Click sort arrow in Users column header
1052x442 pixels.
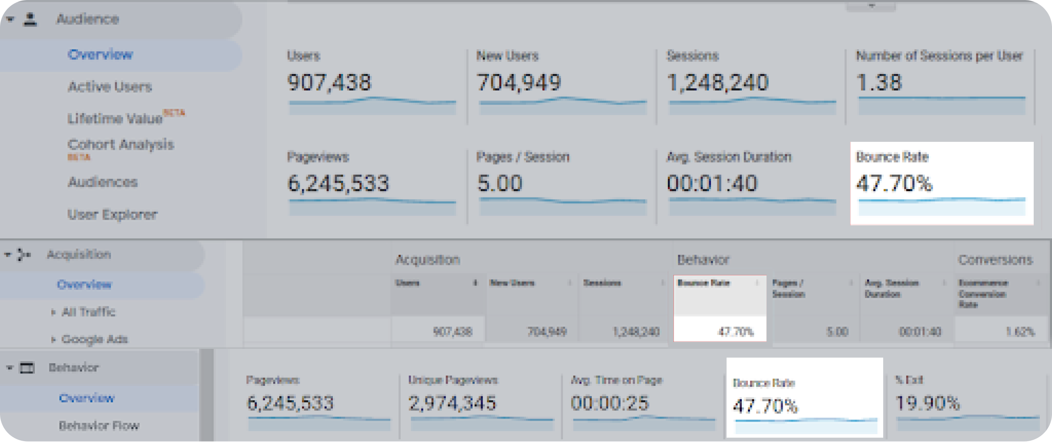pyautogui.click(x=475, y=283)
